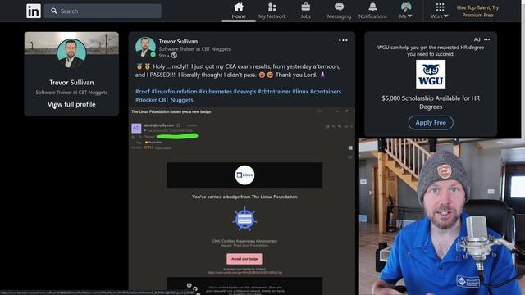Open the Home tab
The width and height of the screenshot is (525, 295).
(239, 11)
